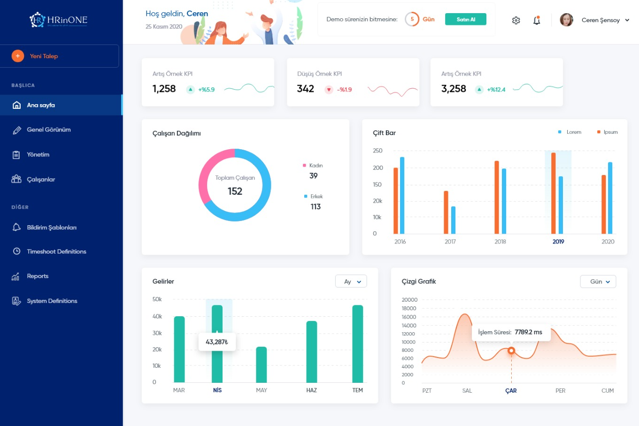Toggle the Lorem series in Çift Bar legend
This screenshot has width=639, height=426.
click(570, 132)
